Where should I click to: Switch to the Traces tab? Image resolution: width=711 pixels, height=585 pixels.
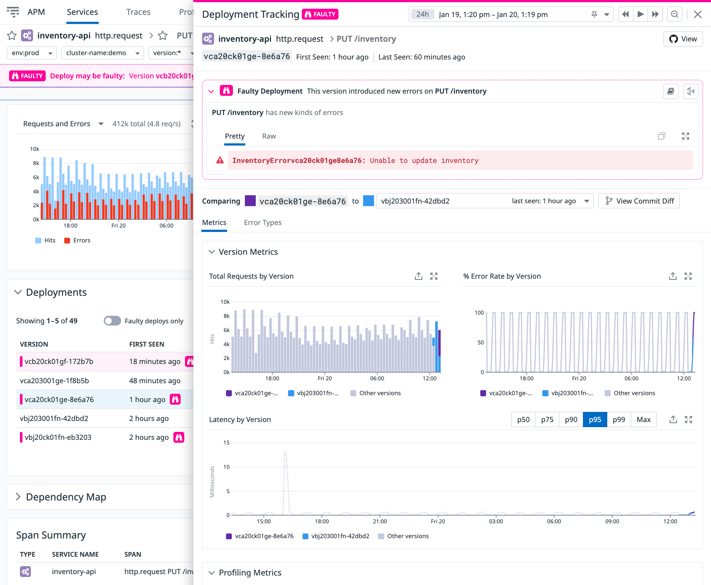click(138, 12)
